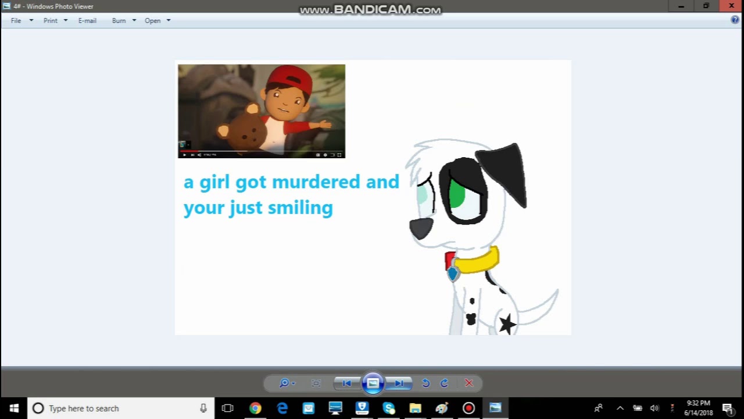Screen dimensions: 744x419
Task: Open the monitor icon app on the taskbar
Action: 335,408
